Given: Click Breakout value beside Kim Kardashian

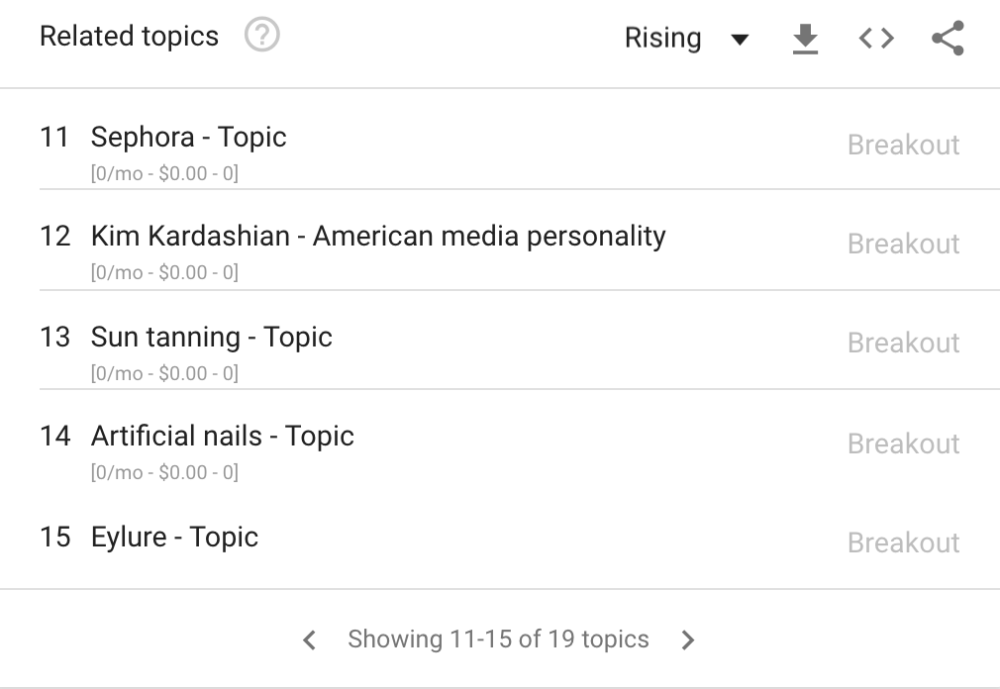Looking at the screenshot, I should (903, 244).
